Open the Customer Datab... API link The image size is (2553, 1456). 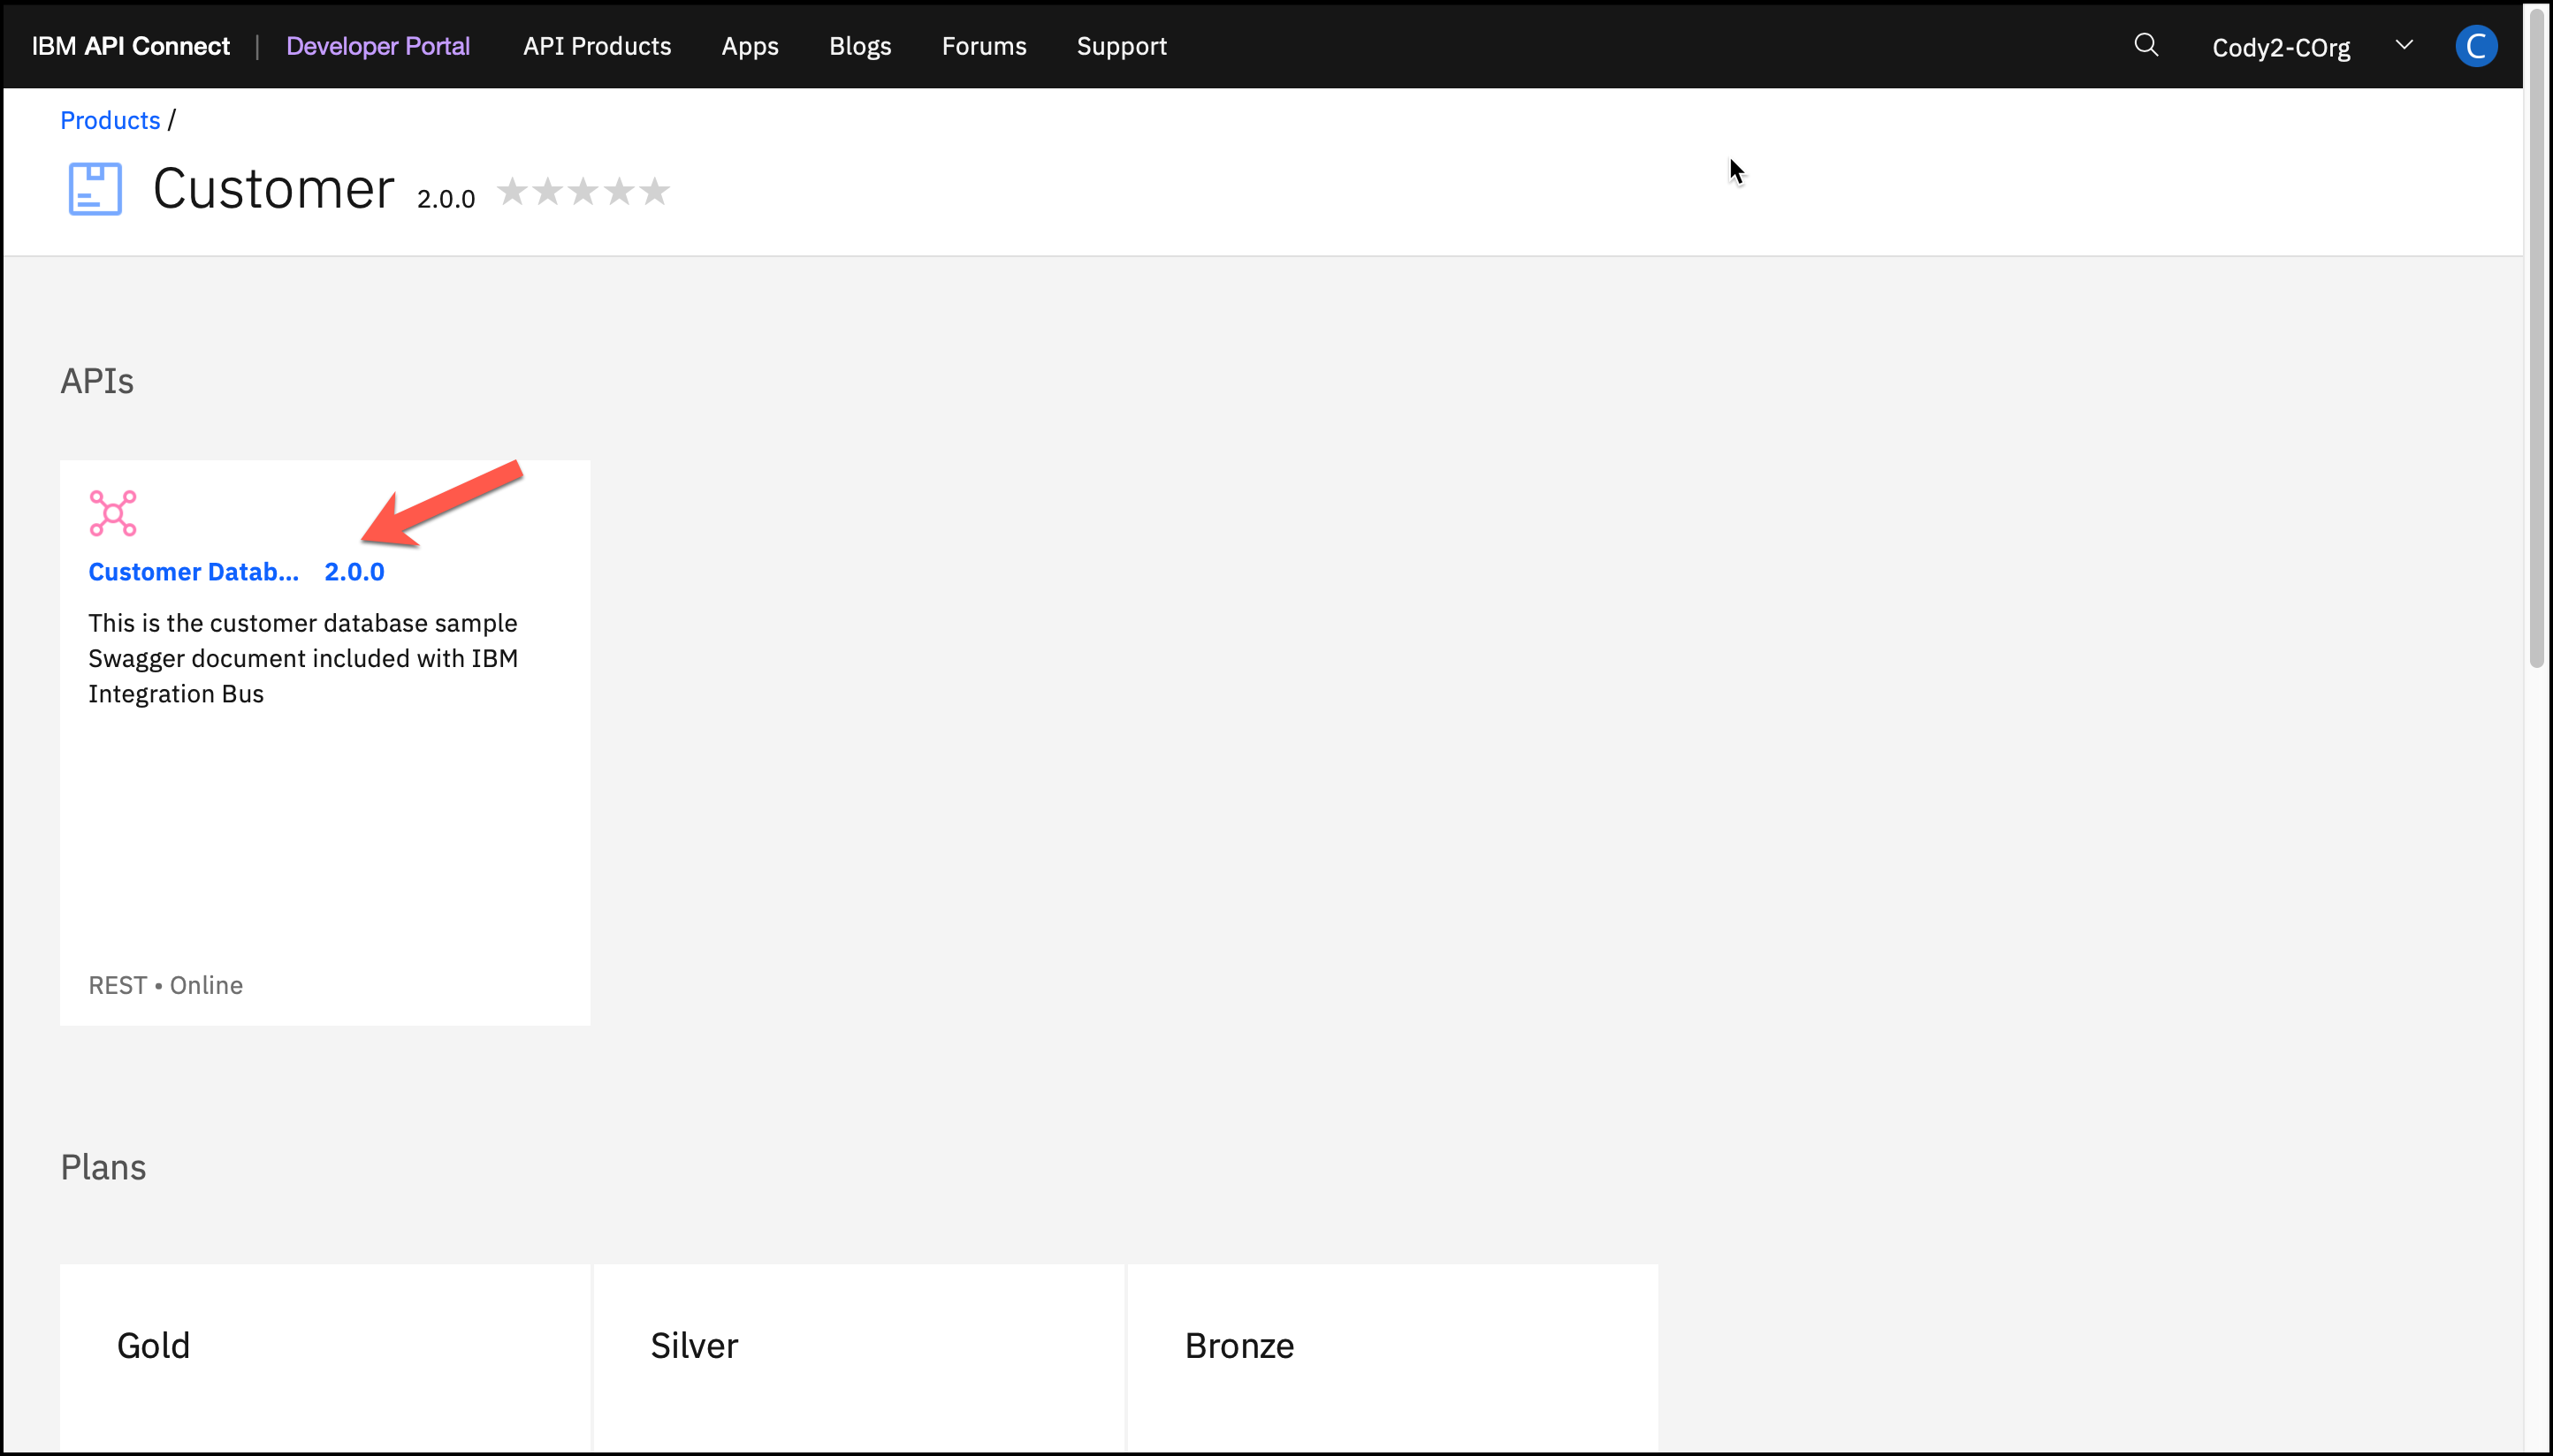point(193,572)
